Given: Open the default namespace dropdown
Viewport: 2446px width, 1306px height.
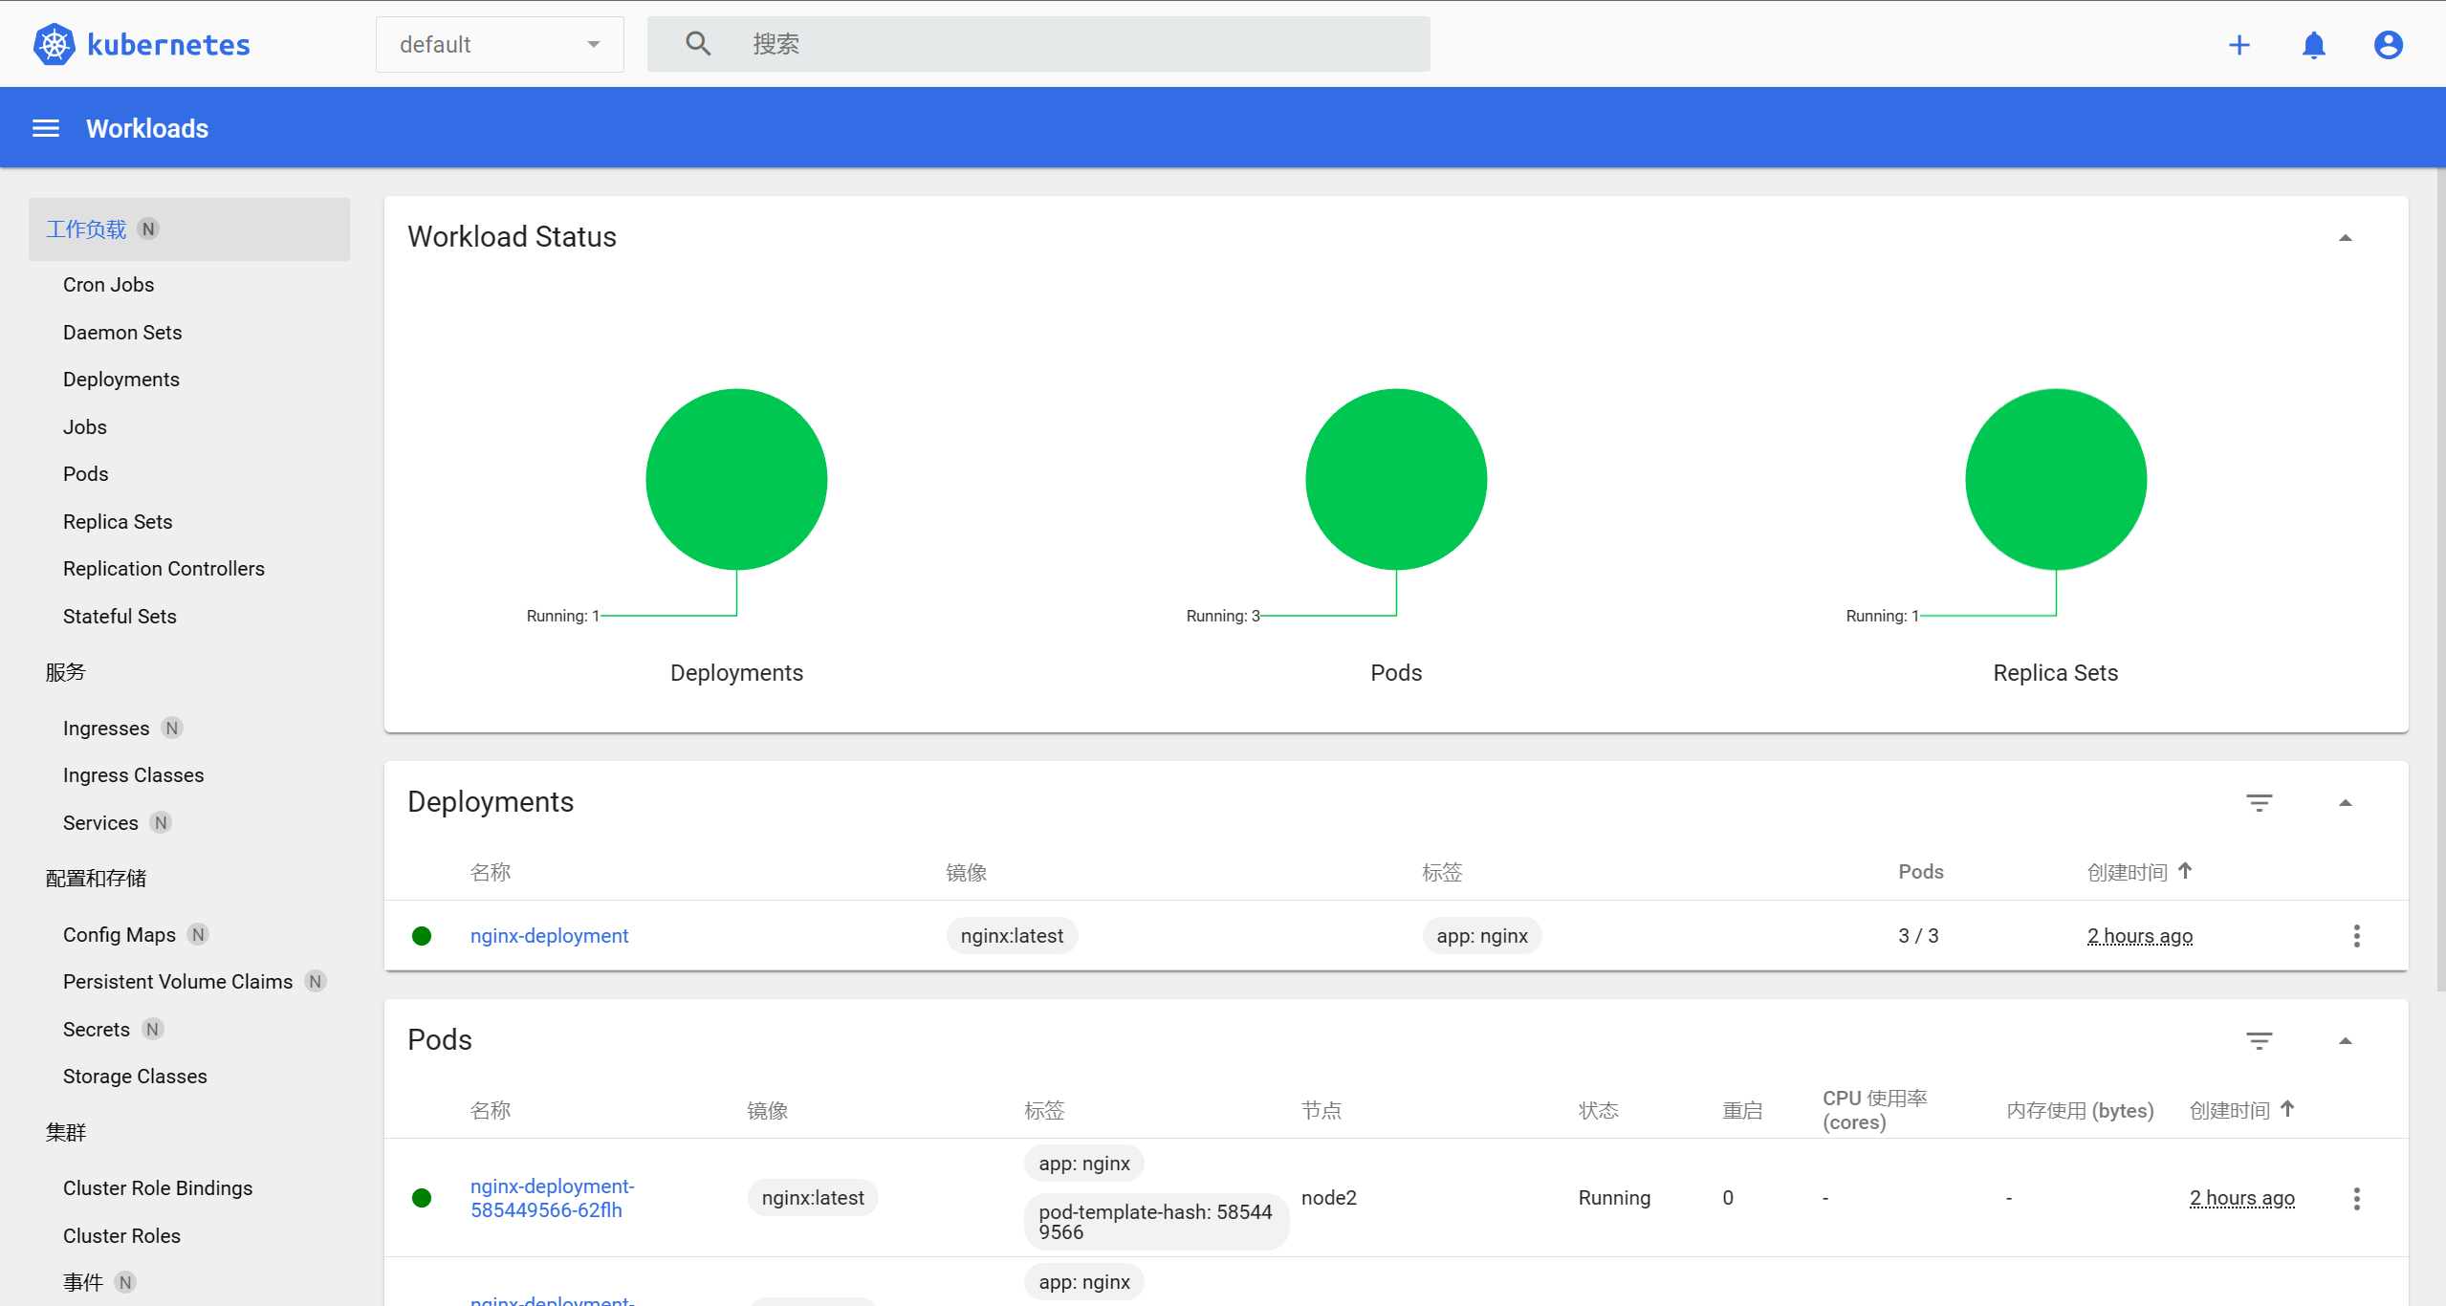Looking at the screenshot, I should pyautogui.click(x=498, y=44).
